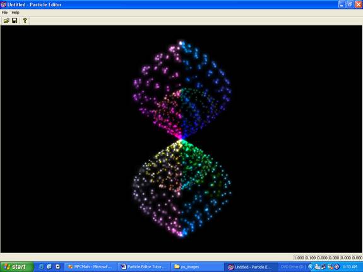Open the Help menu
Screen dimensions: 363x272
click(x=15, y=13)
